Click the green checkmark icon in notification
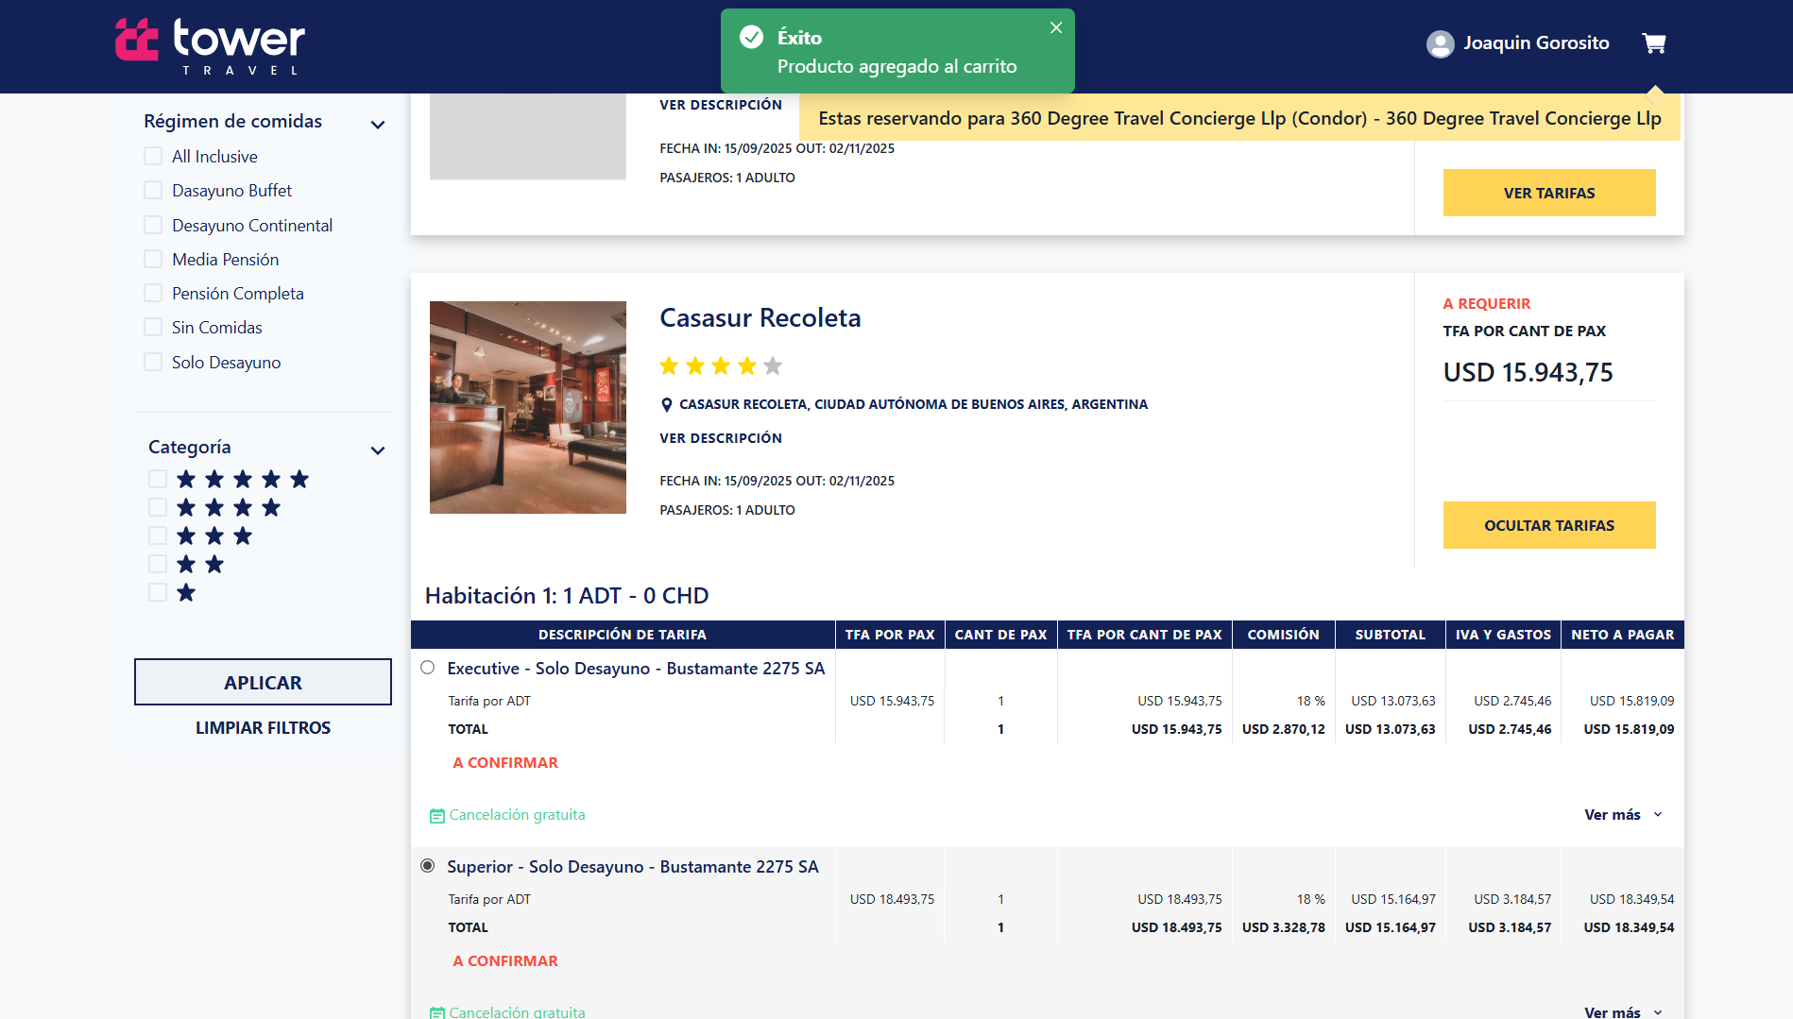The width and height of the screenshot is (1793, 1019). tap(751, 38)
